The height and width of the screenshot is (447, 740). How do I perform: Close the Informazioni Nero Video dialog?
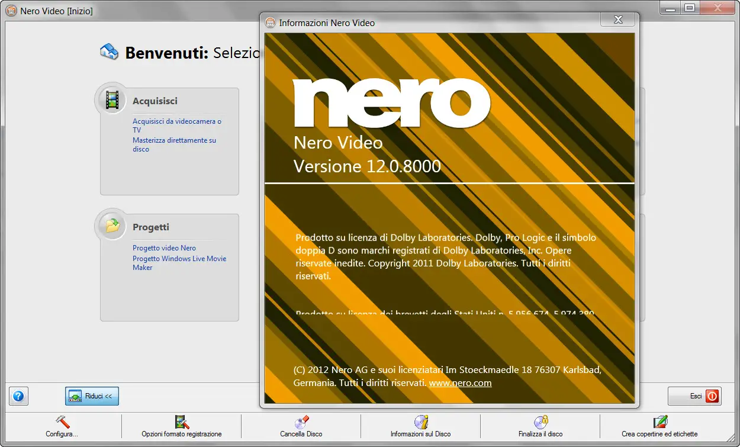click(617, 20)
